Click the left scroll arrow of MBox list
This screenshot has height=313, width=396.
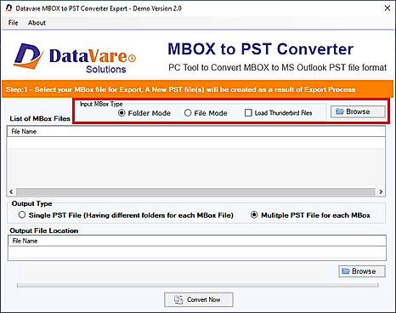click(x=11, y=192)
